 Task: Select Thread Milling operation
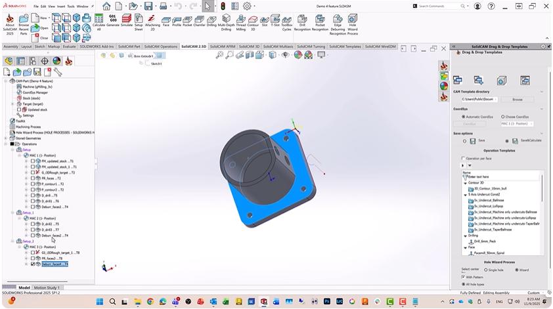(x=241, y=22)
